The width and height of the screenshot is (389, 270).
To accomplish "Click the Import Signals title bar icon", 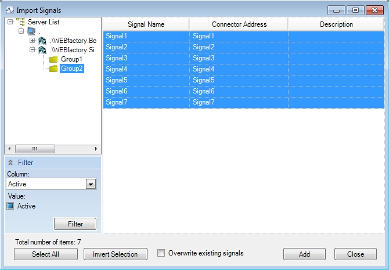I will pos(9,10).
